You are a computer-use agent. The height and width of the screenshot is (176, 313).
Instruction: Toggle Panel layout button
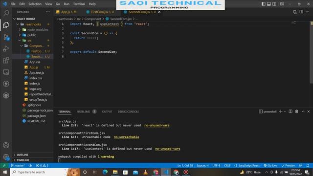tap(269, 4)
